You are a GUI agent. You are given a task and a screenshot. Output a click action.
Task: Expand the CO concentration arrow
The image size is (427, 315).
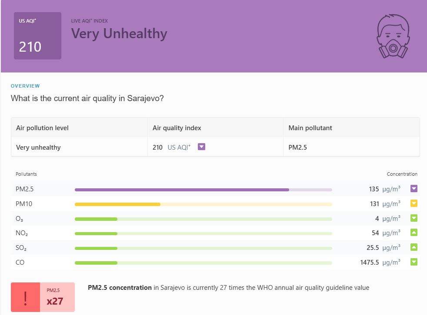[414, 262]
